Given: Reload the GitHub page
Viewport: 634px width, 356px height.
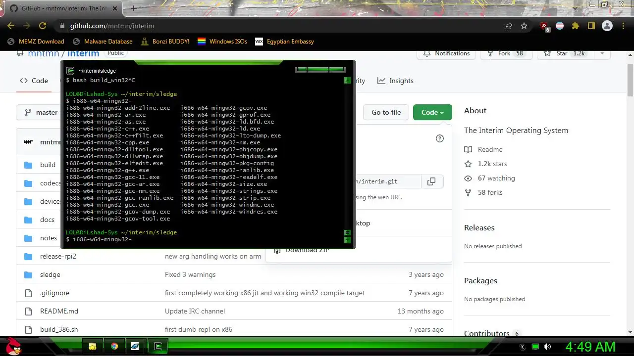Looking at the screenshot, I should [43, 26].
